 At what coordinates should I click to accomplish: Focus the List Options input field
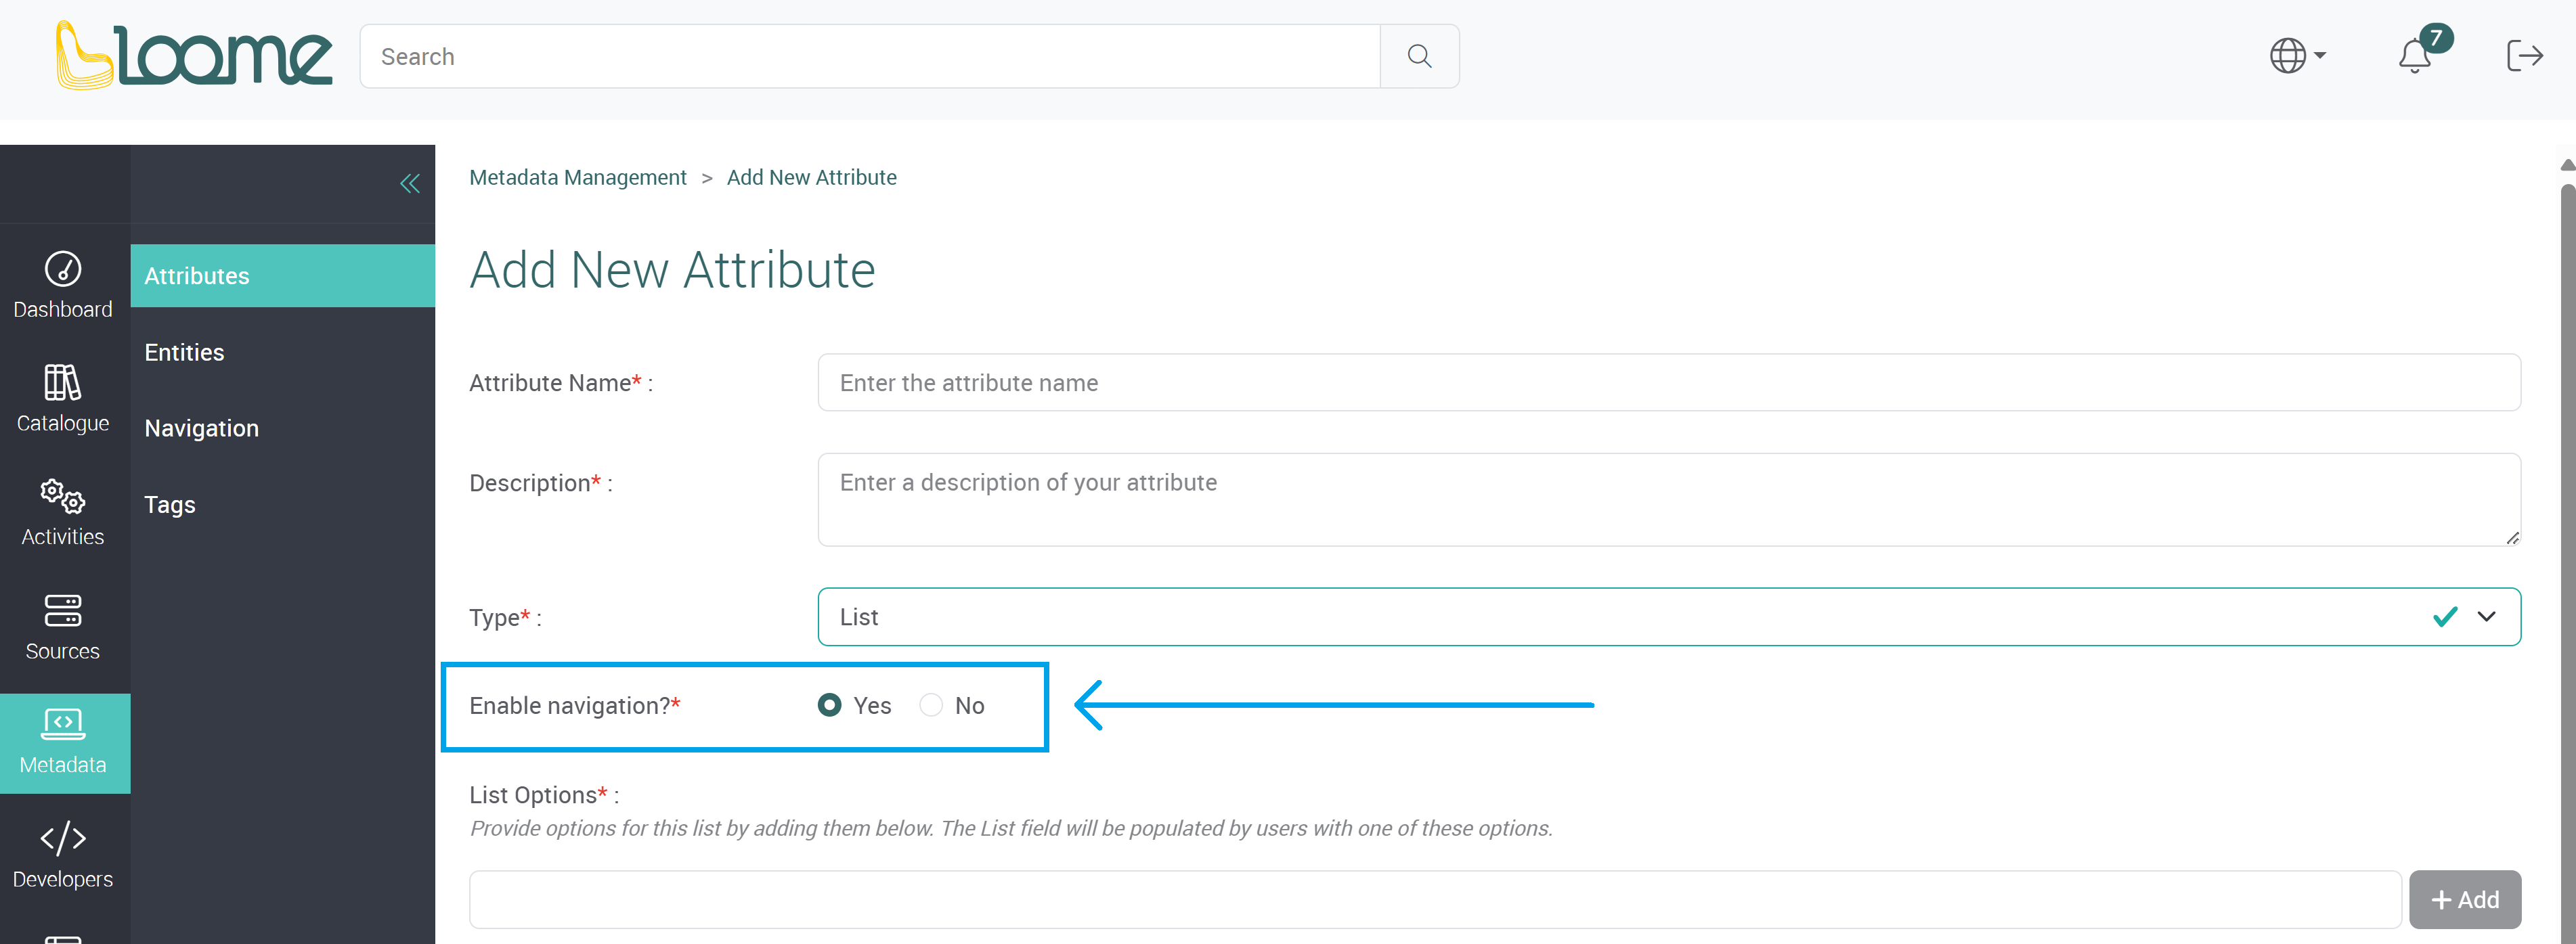coord(1435,900)
